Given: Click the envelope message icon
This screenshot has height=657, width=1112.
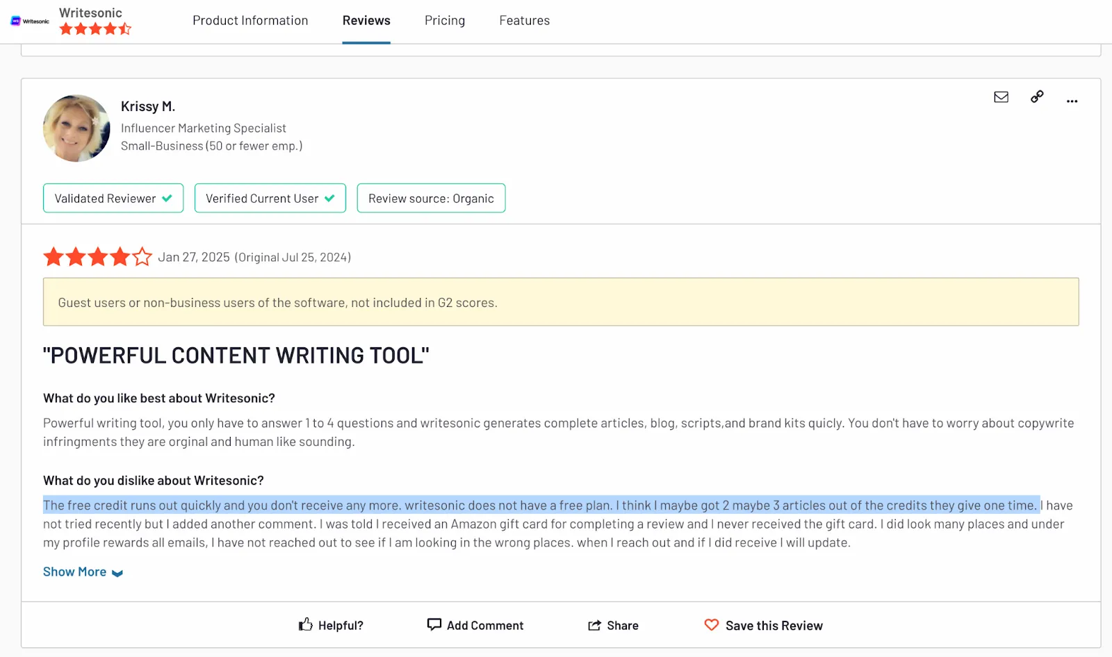Looking at the screenshot, I should coord(1001,97).
